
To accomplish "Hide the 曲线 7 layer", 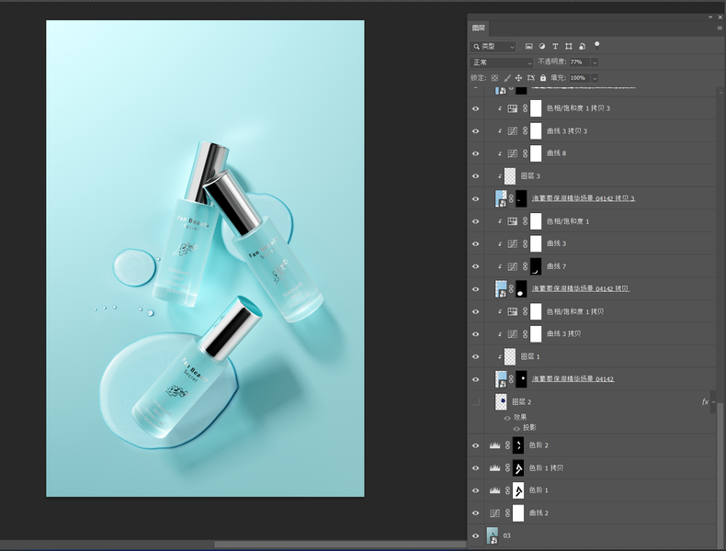I will pyautogui.click(x=475, y=266).
